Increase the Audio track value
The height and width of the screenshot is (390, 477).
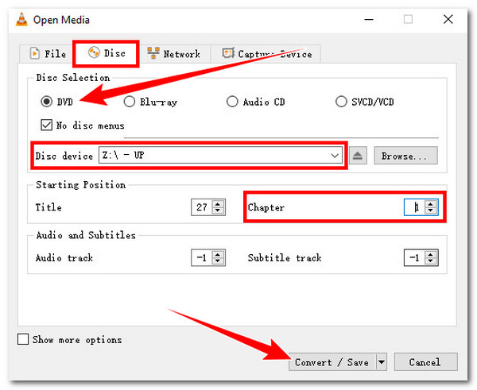(x=218, y=254)
